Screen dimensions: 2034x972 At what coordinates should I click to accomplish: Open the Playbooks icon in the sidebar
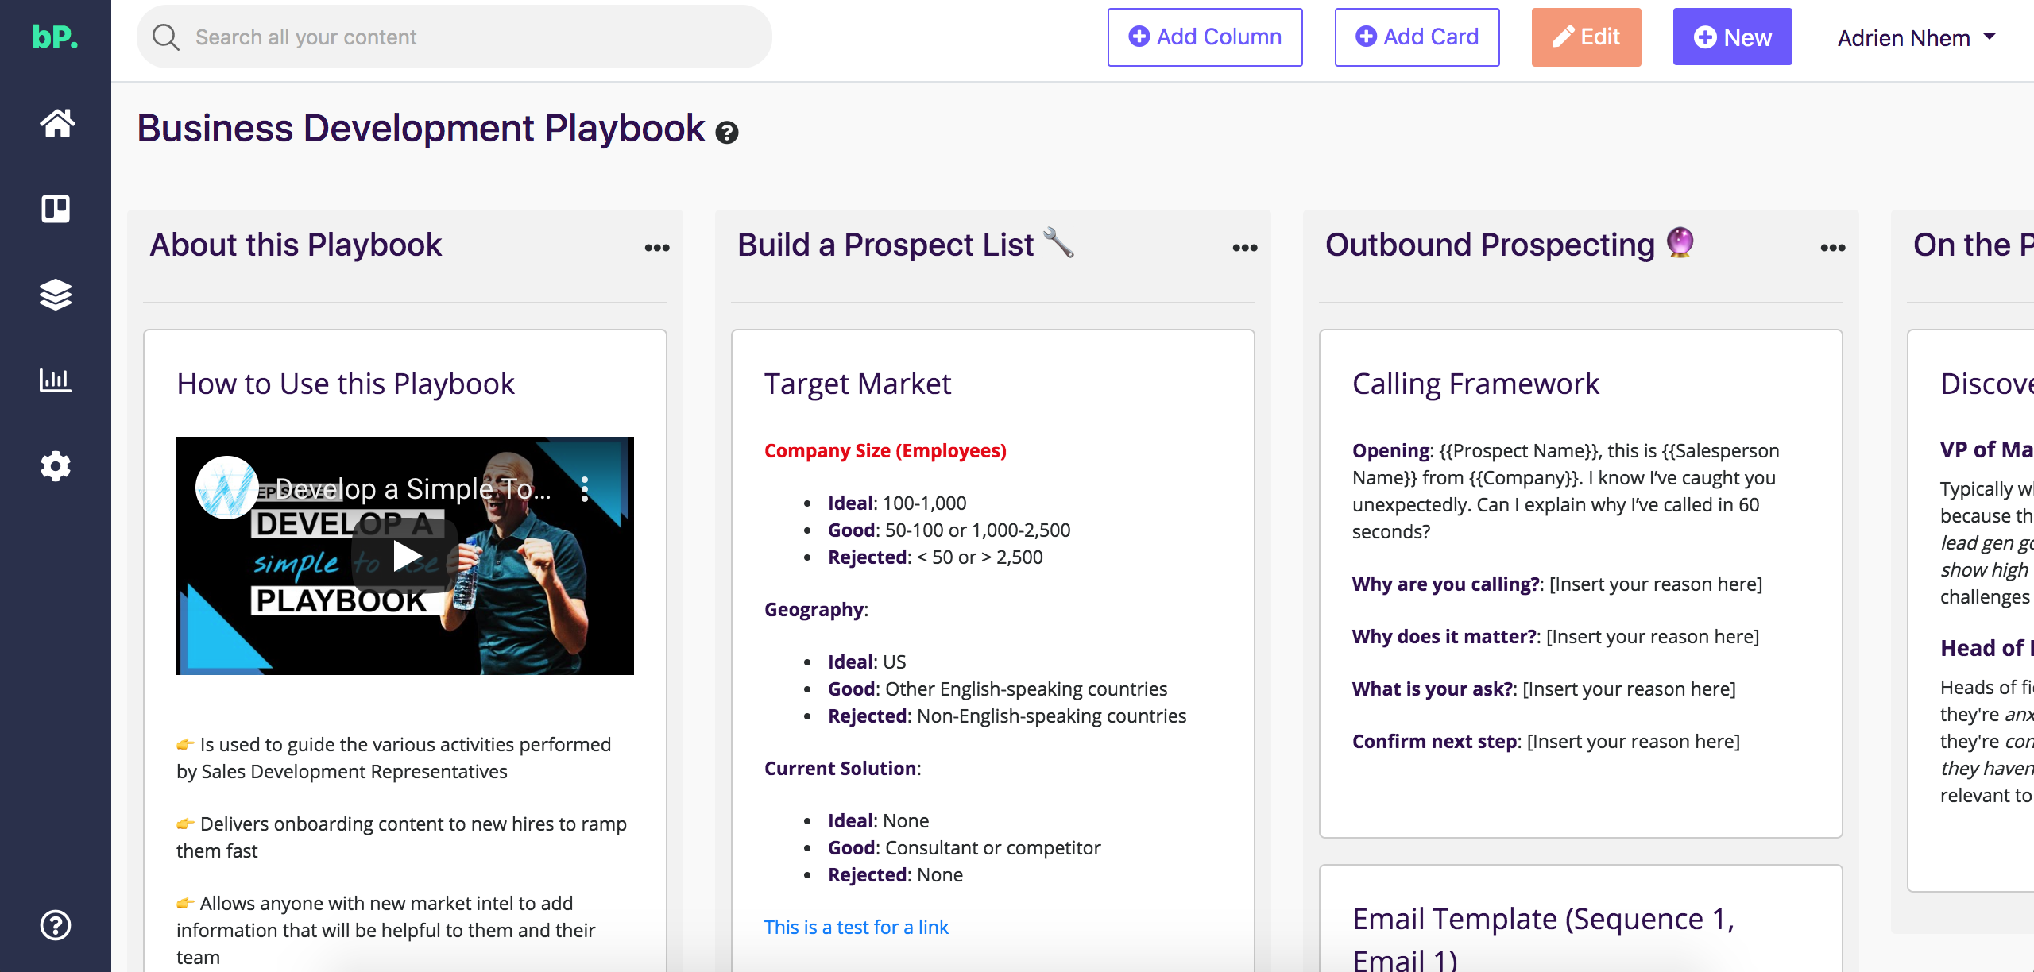(56, 209)
